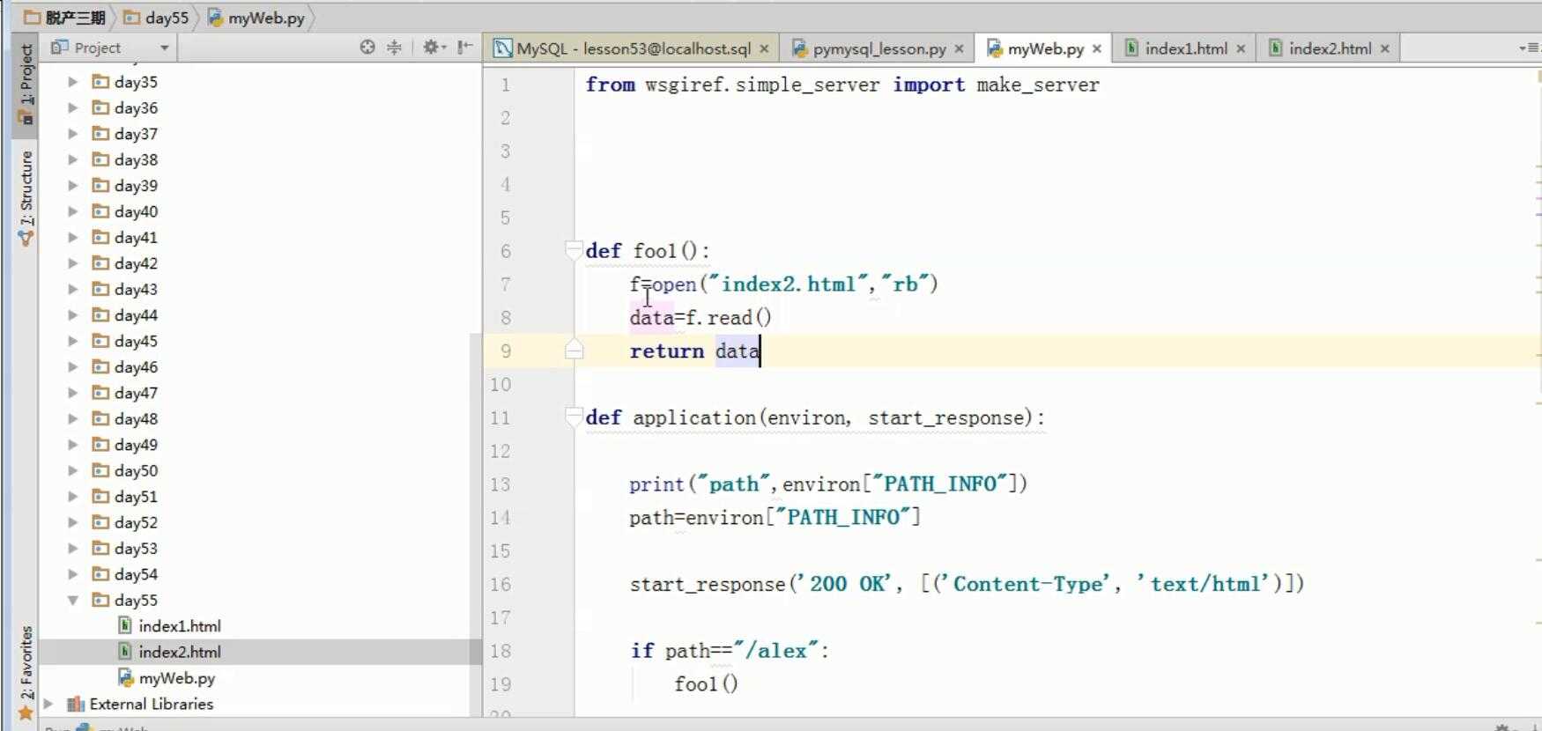Click "make_server" on line 1
The height and width of the screenshot is (731, 1542).
[1038, 85]
